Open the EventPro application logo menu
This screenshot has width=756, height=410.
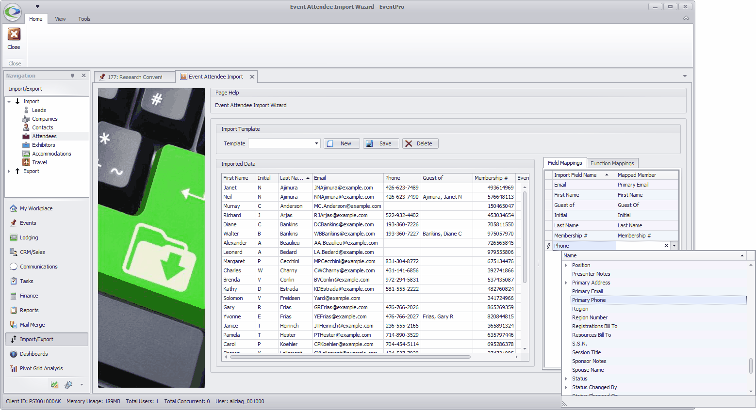tap(13, 12)
